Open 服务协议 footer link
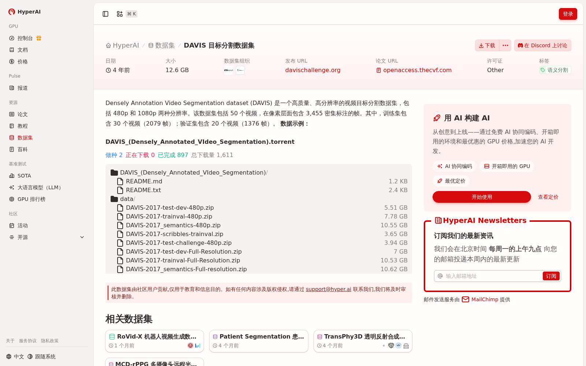The height and width of the screenshot is (366, 586). (28, 341)
